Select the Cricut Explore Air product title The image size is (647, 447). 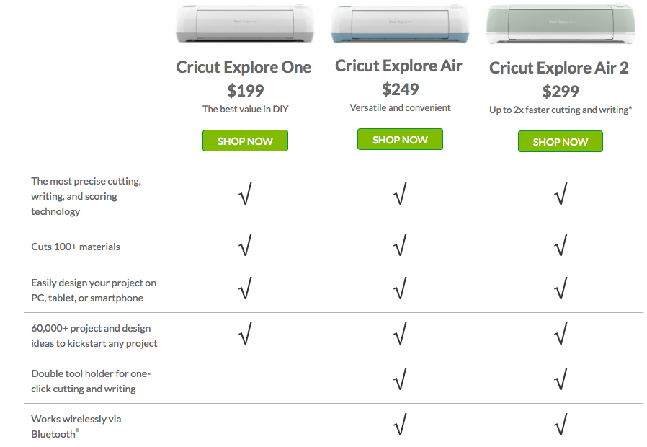pos(399,66)
